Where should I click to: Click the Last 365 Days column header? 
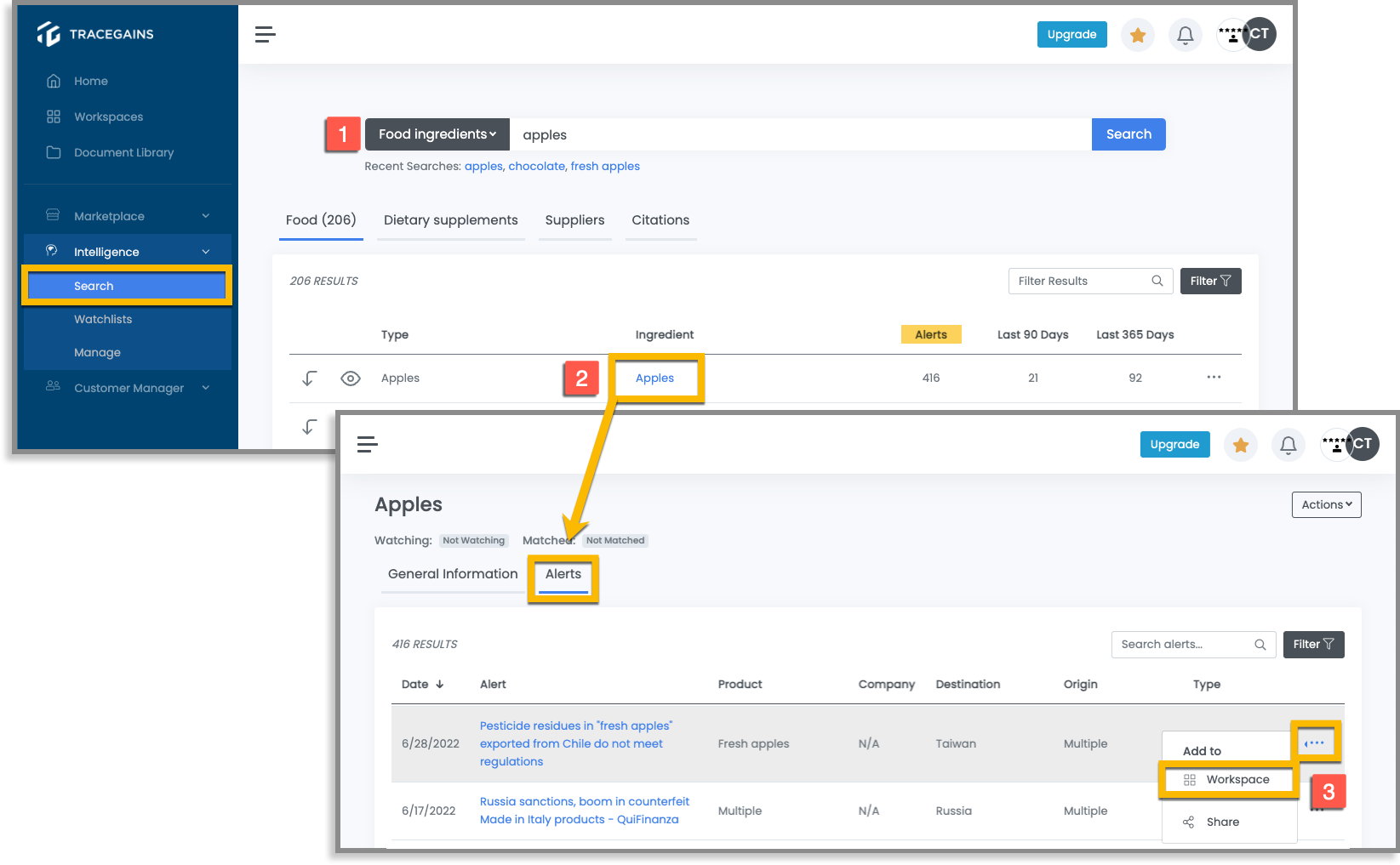click(1134, 334)
